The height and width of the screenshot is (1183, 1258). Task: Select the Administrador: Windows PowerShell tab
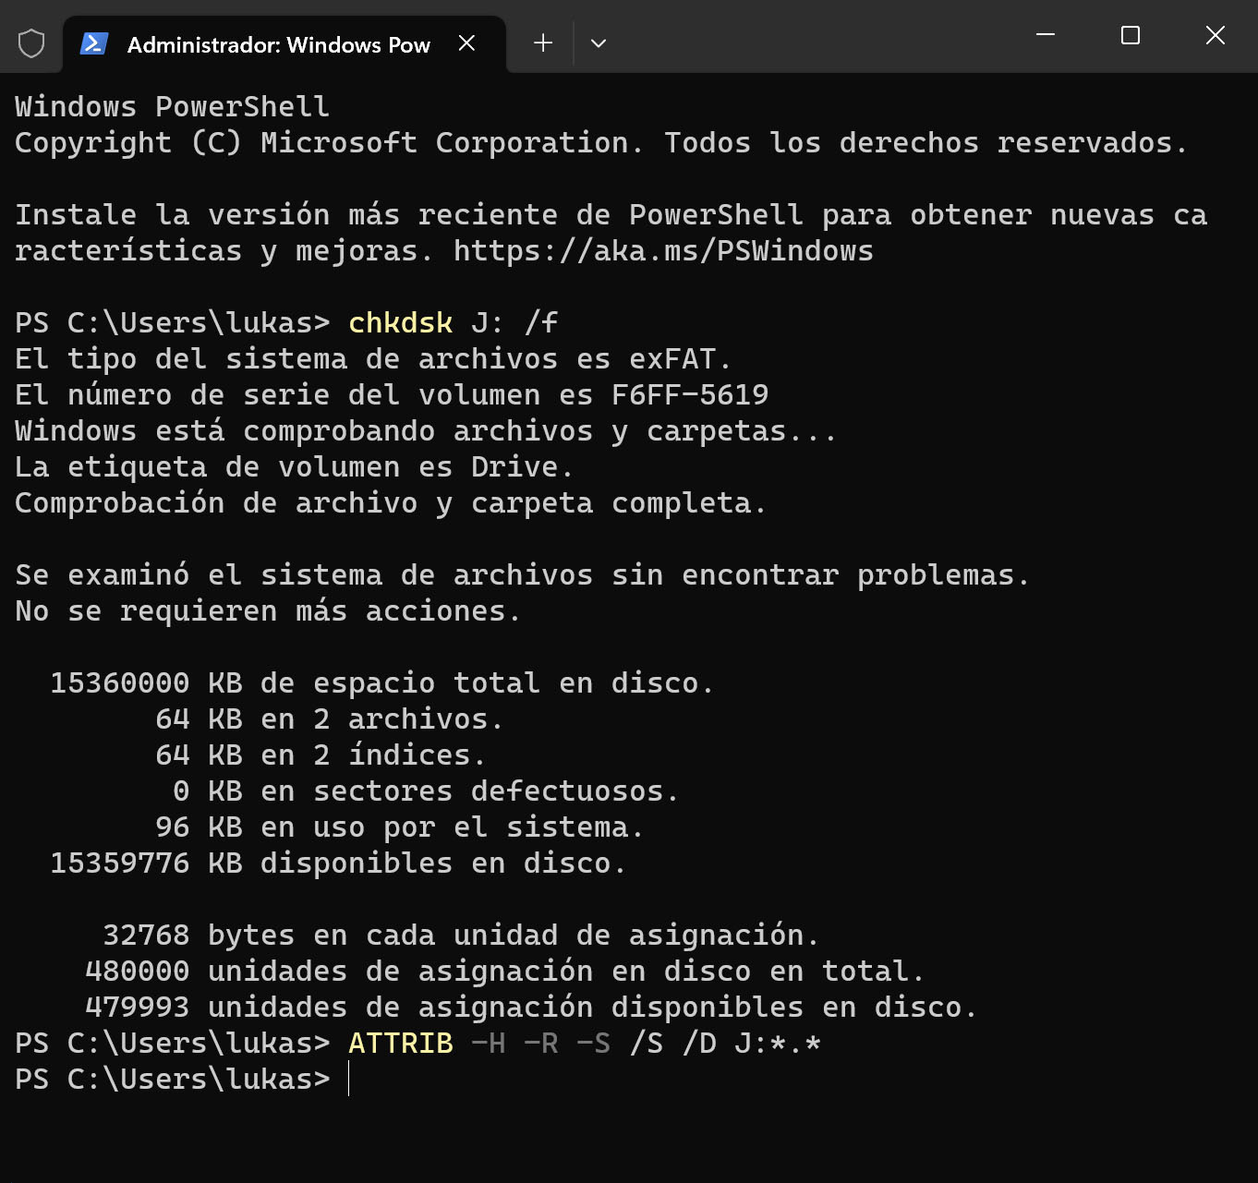coord(284,44)
